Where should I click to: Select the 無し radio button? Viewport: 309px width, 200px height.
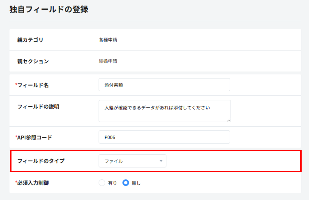click(x=126, y=183)
